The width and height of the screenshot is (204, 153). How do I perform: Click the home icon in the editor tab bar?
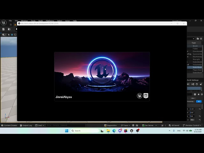[x=11, y=25]
